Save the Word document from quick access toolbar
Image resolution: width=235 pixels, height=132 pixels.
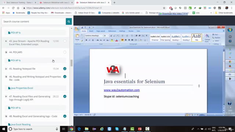click(x=82, y=27)
